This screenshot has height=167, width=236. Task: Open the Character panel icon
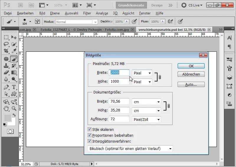(x=230, y=38)
